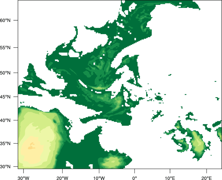Image resolution: width=222 pixels, height=180 pixels.
Task: Click the 30°W longitude axis label
Action: pyautogui.click(x=24, y=178)
